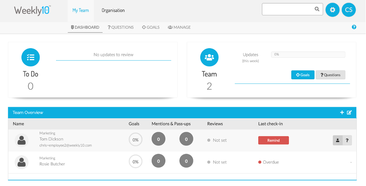Click the grey Questions button

(x=330, y=75)
